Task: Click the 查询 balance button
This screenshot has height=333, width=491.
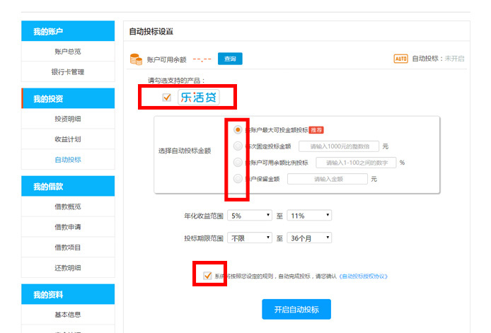Action: pos(230,59)
